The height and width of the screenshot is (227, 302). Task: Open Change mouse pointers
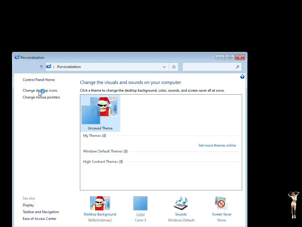point(41,97)
